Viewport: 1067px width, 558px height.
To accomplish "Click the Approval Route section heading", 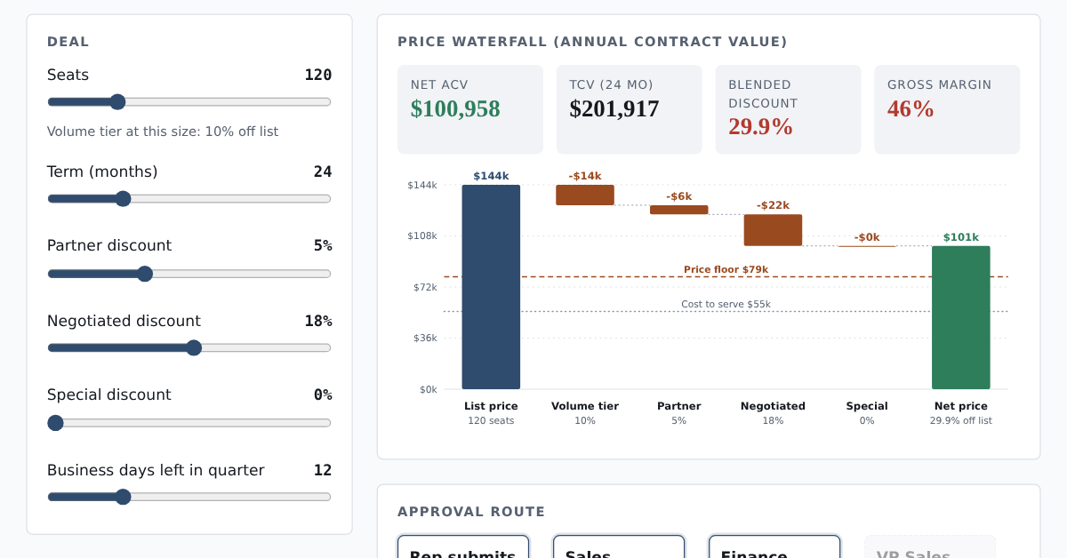I will click(x=471, y=512).
